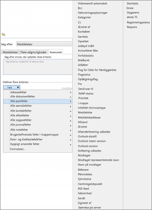This screenshot has height=210, width=152.
Task: Open Alle postfelter submenu
Action: [38, 101]
